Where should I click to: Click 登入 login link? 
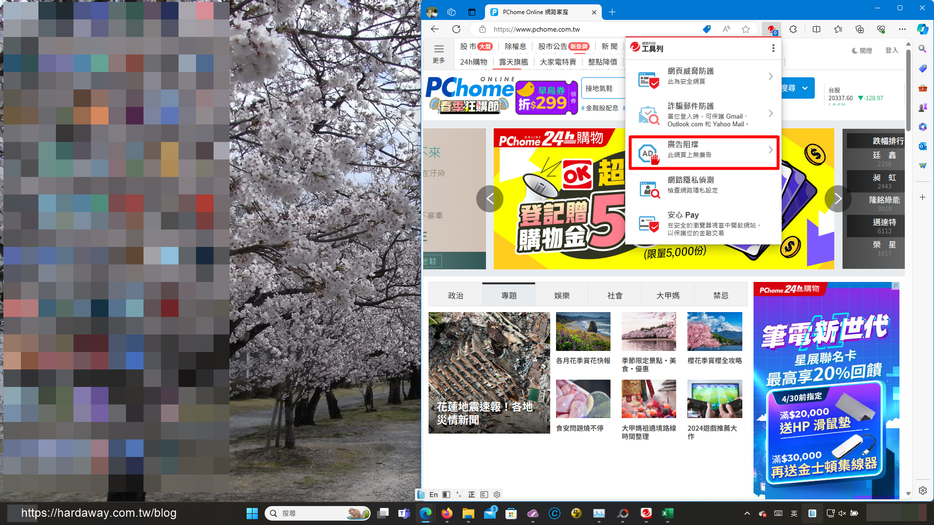coord(891,51)
